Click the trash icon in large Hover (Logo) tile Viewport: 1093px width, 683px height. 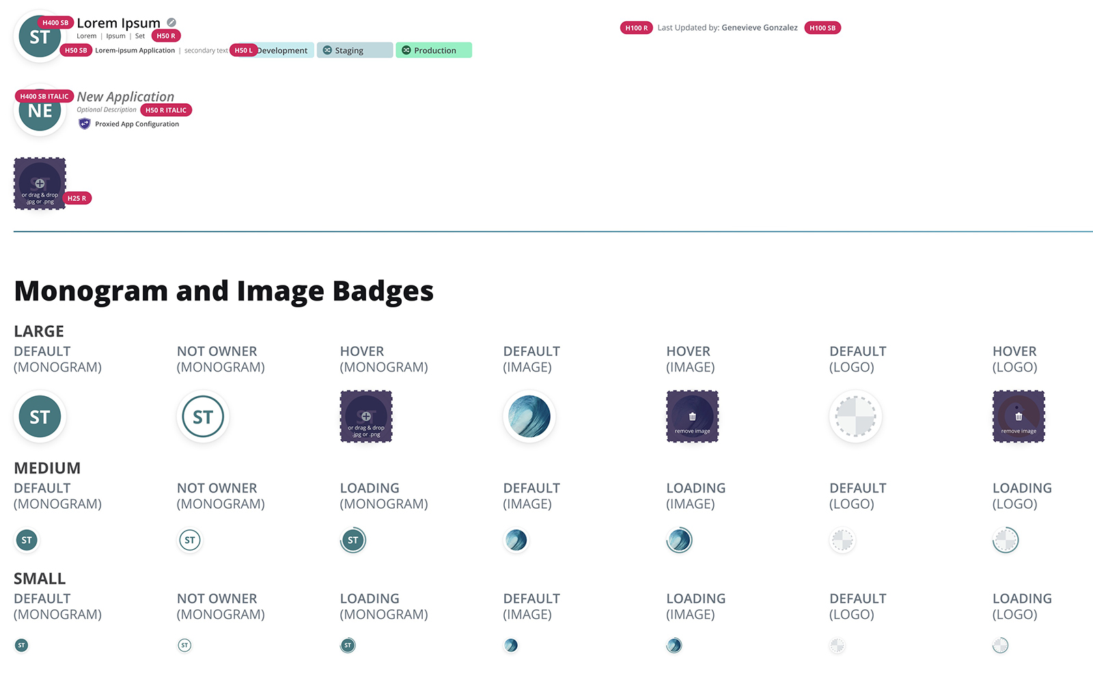coord(1019,417)
